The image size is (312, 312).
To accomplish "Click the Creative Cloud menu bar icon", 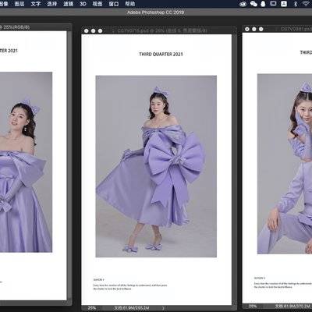I will (243, 4).
